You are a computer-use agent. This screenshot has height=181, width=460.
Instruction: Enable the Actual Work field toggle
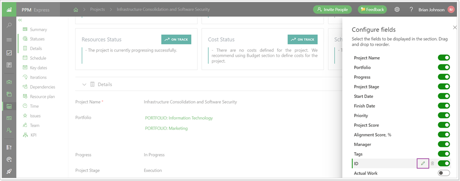pos(443,173)
